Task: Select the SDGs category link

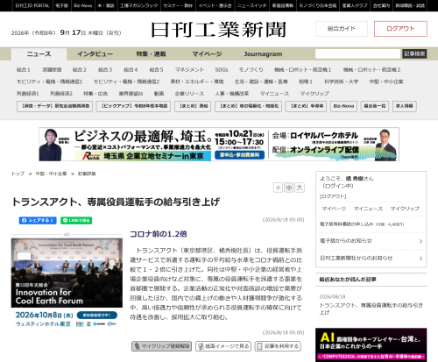Action: pyautogui.click(x=222, y=70)
